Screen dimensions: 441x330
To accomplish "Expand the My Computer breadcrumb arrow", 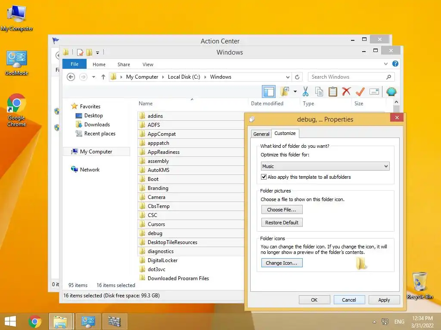I will tap(163, 77).
